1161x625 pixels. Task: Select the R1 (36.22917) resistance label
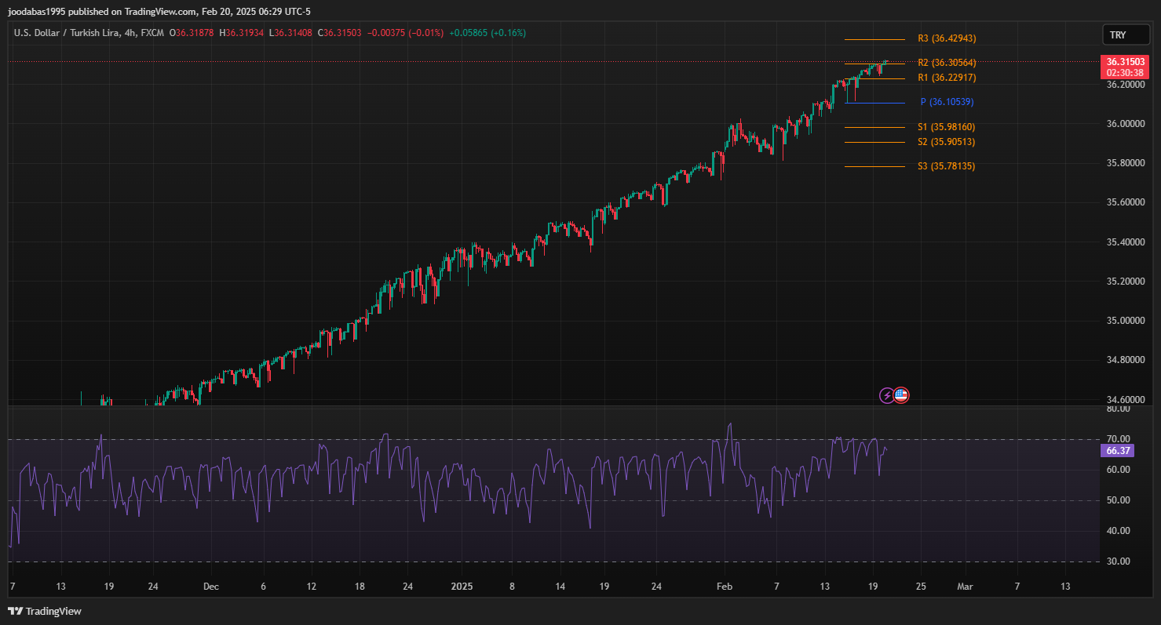point(946,78)
